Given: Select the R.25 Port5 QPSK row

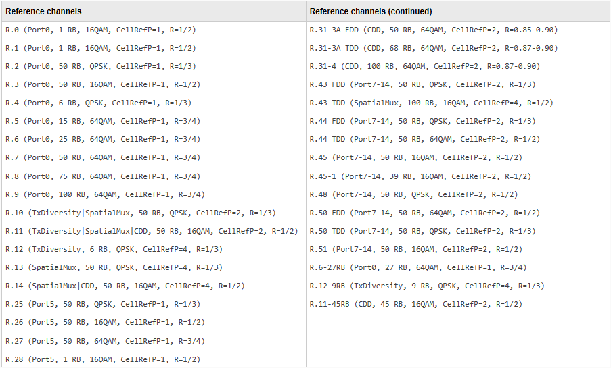Looking at the screenshot, I should 102,304.
